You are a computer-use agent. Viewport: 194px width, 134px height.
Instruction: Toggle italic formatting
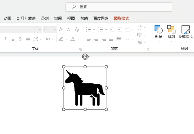(5, 39)
